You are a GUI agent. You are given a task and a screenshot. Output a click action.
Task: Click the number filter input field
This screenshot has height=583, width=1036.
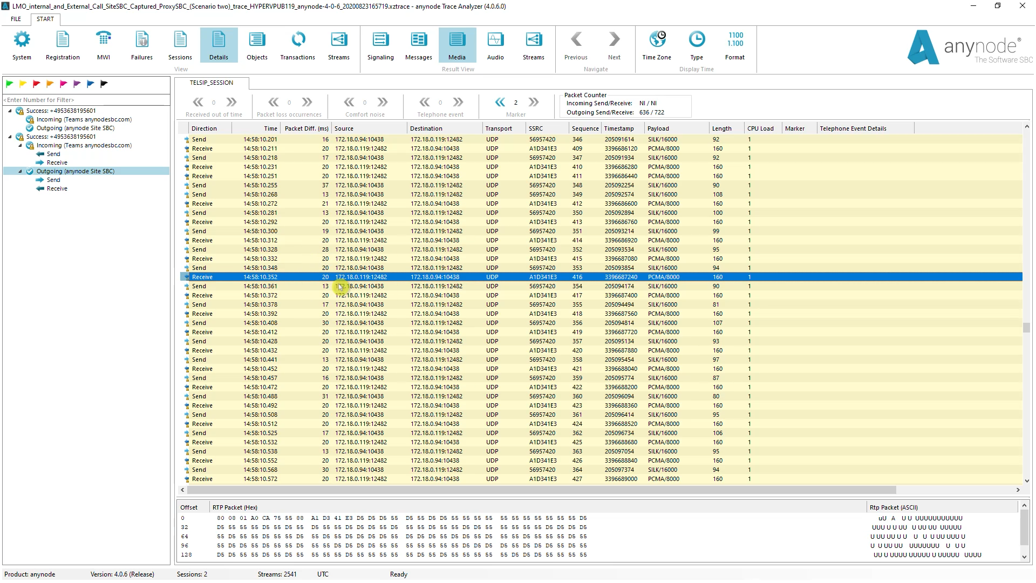coord(86,100)
